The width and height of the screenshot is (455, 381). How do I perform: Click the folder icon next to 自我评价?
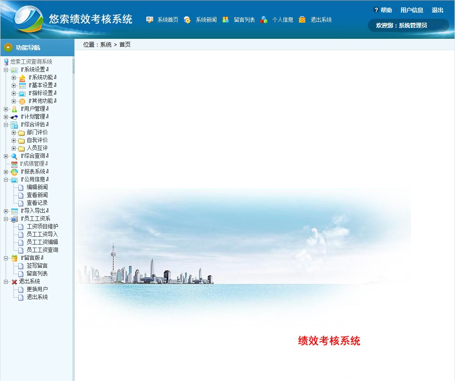coord(21,141)
